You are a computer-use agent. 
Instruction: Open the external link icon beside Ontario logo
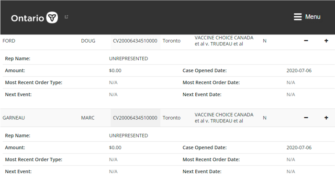pyautogui.click(x=67, y=17)
